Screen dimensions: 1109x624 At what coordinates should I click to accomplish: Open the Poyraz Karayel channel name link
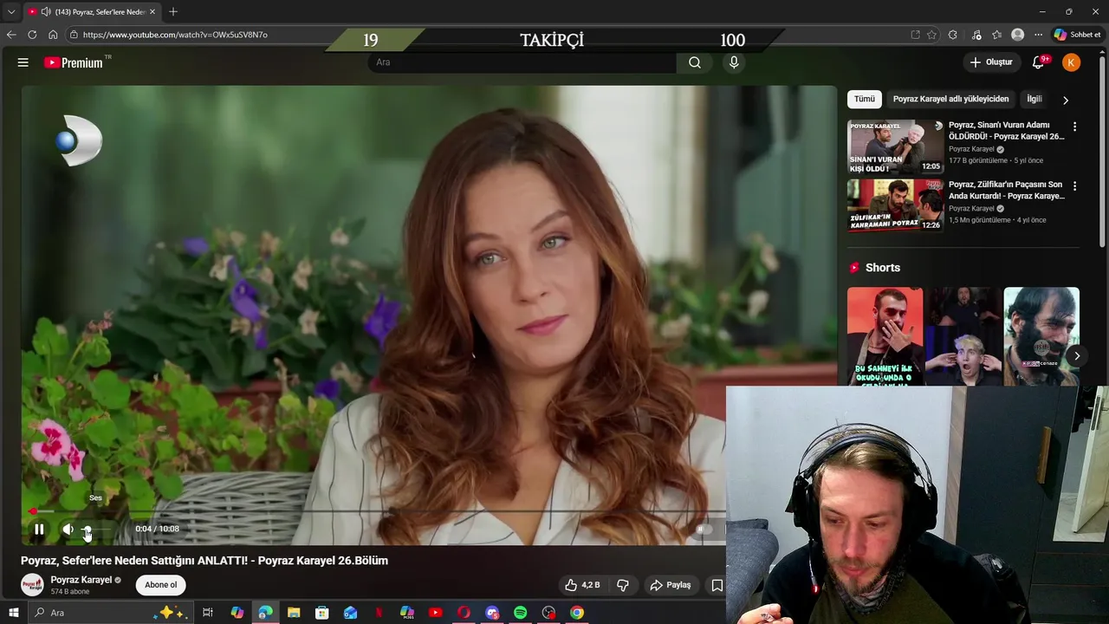(81, 580)
